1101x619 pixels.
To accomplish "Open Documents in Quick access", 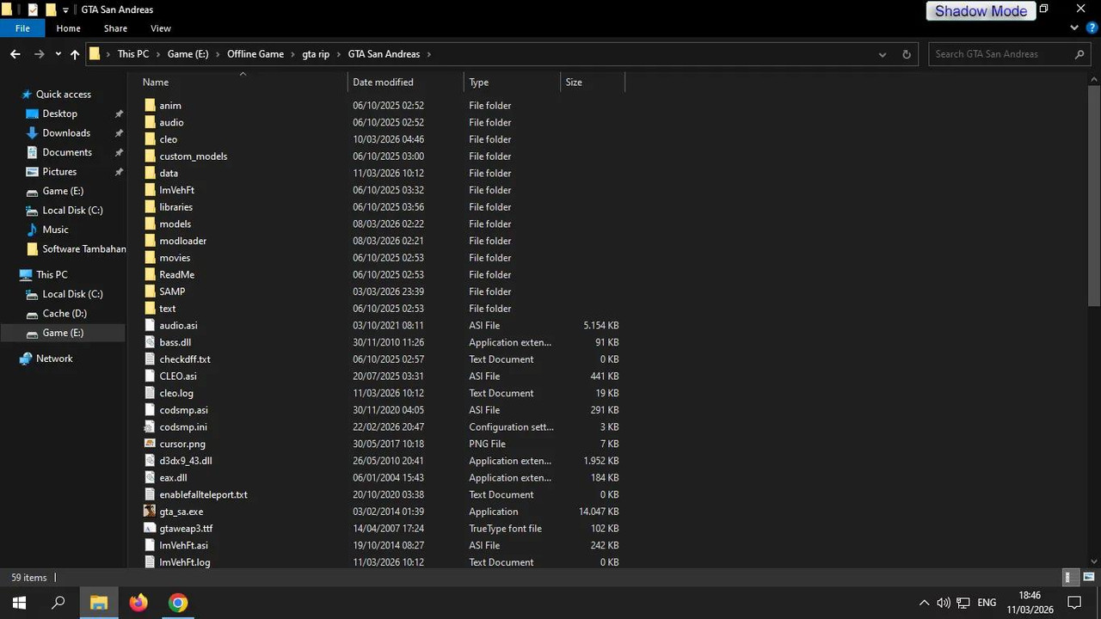I will pos(67,152).
